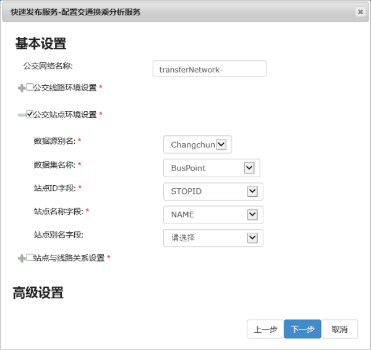The width and height of the screenshot is (371, 350).
Task: Collapse the 公交站点环境设置 minus icon
Action: point(22,115)
